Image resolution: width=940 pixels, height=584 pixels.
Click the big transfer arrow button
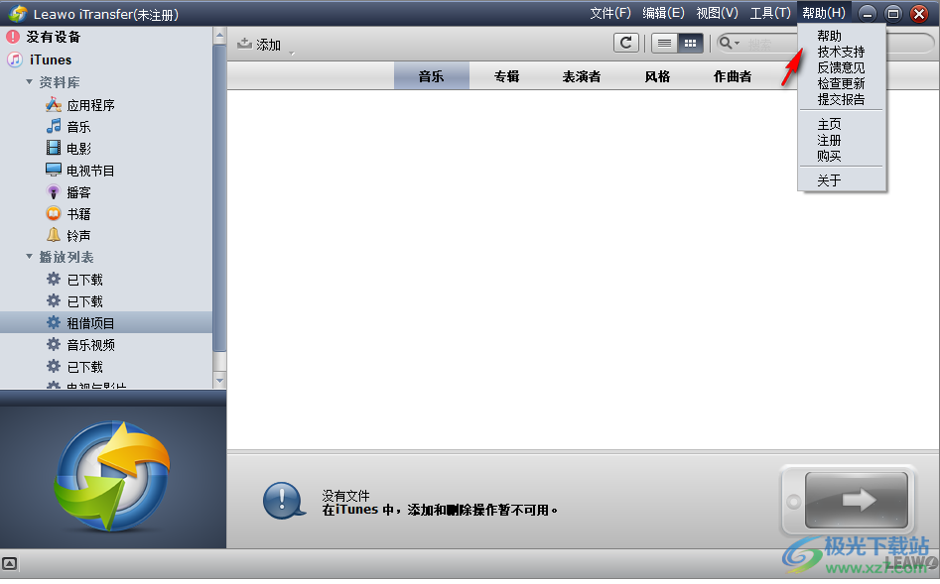(x=856, y=500)
